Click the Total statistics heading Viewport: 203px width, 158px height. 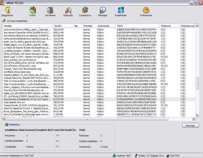[x=82, y=130]
